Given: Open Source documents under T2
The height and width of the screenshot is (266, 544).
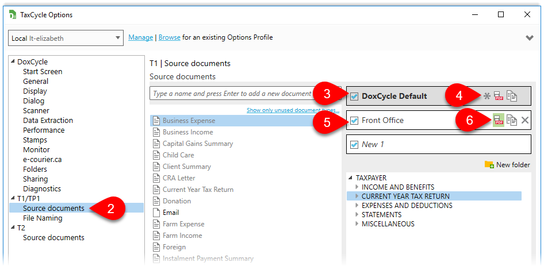Looking at the screenshot, I should [x=54, y=238].
